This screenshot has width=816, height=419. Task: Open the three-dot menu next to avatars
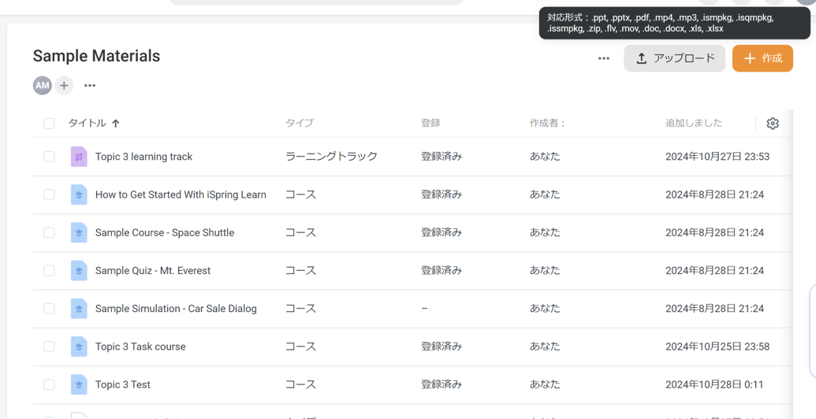point(90,86)
